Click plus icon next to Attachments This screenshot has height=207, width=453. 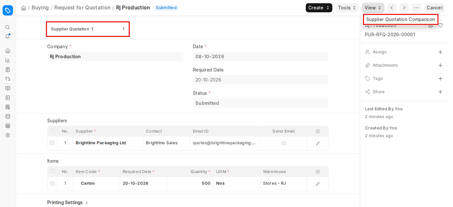coord(440,65)
